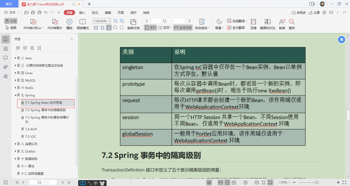Start 朗读 read-aloud
The width and height of the screenshot is (350, 186).
282,22
